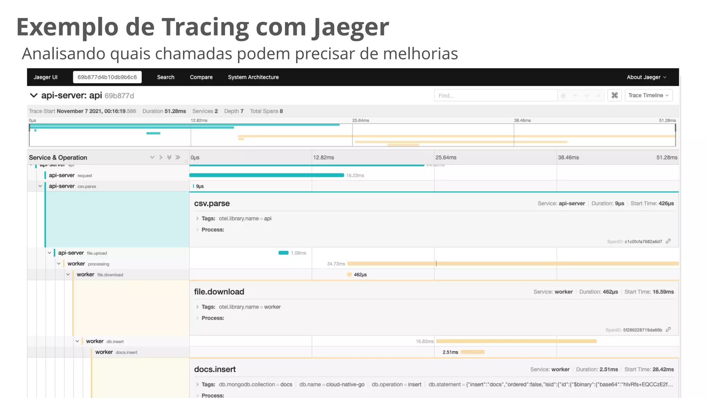Open the System Architecture tab
The image size is (708, 398).
point(253,77)
